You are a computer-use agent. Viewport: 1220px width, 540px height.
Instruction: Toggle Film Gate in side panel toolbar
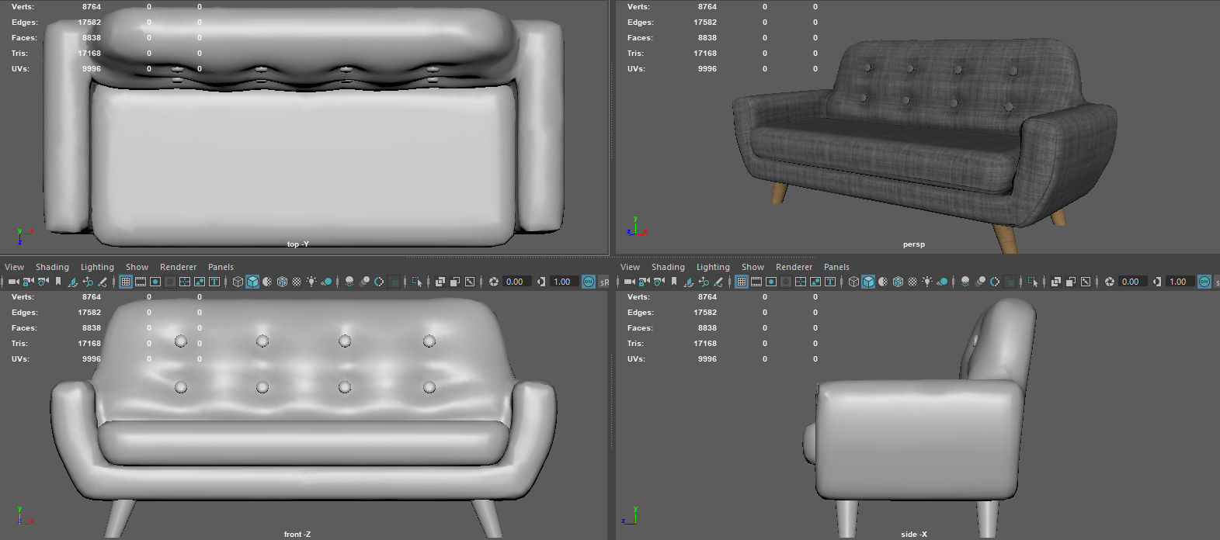756,282
